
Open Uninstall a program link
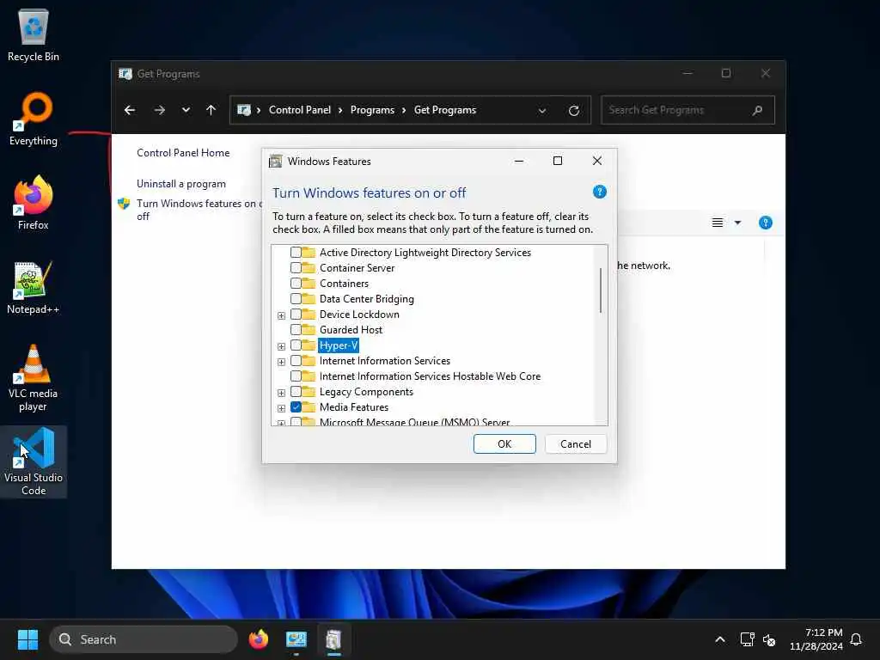(181, 184)
